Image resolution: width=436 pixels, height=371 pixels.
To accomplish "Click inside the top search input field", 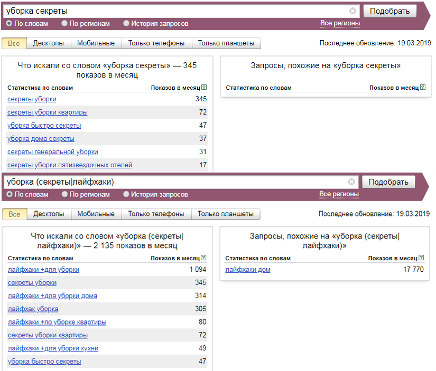I will point(159,11).
